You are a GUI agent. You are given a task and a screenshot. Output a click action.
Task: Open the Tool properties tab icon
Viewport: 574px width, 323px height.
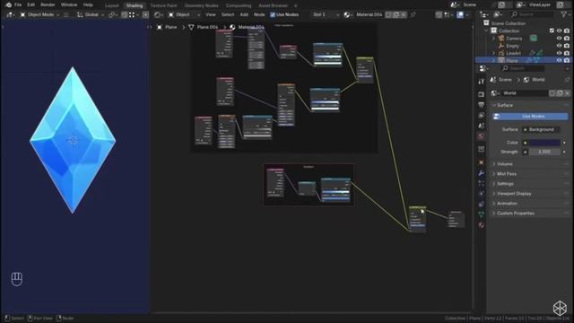(x=482, y=82)
